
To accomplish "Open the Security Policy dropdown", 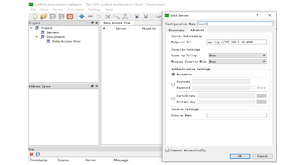I will pos(238,55).
